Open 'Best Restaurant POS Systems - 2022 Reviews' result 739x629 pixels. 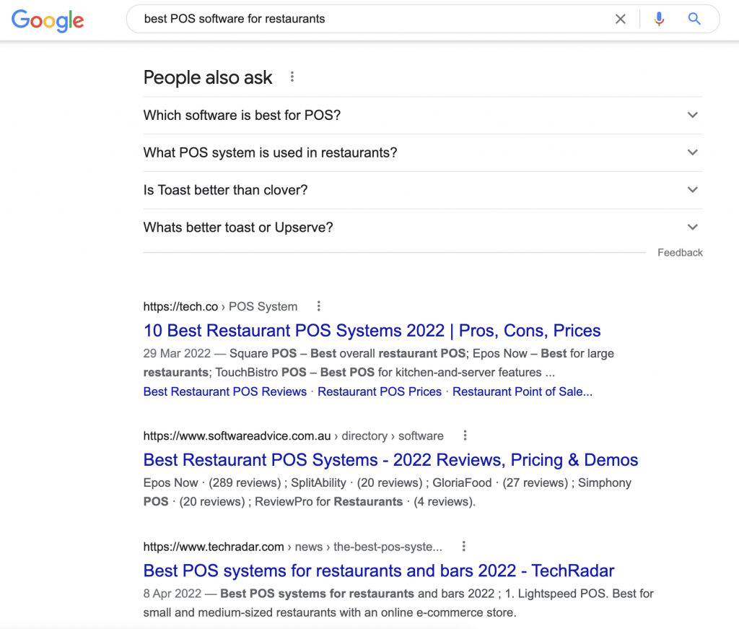[x=390, y=460]
